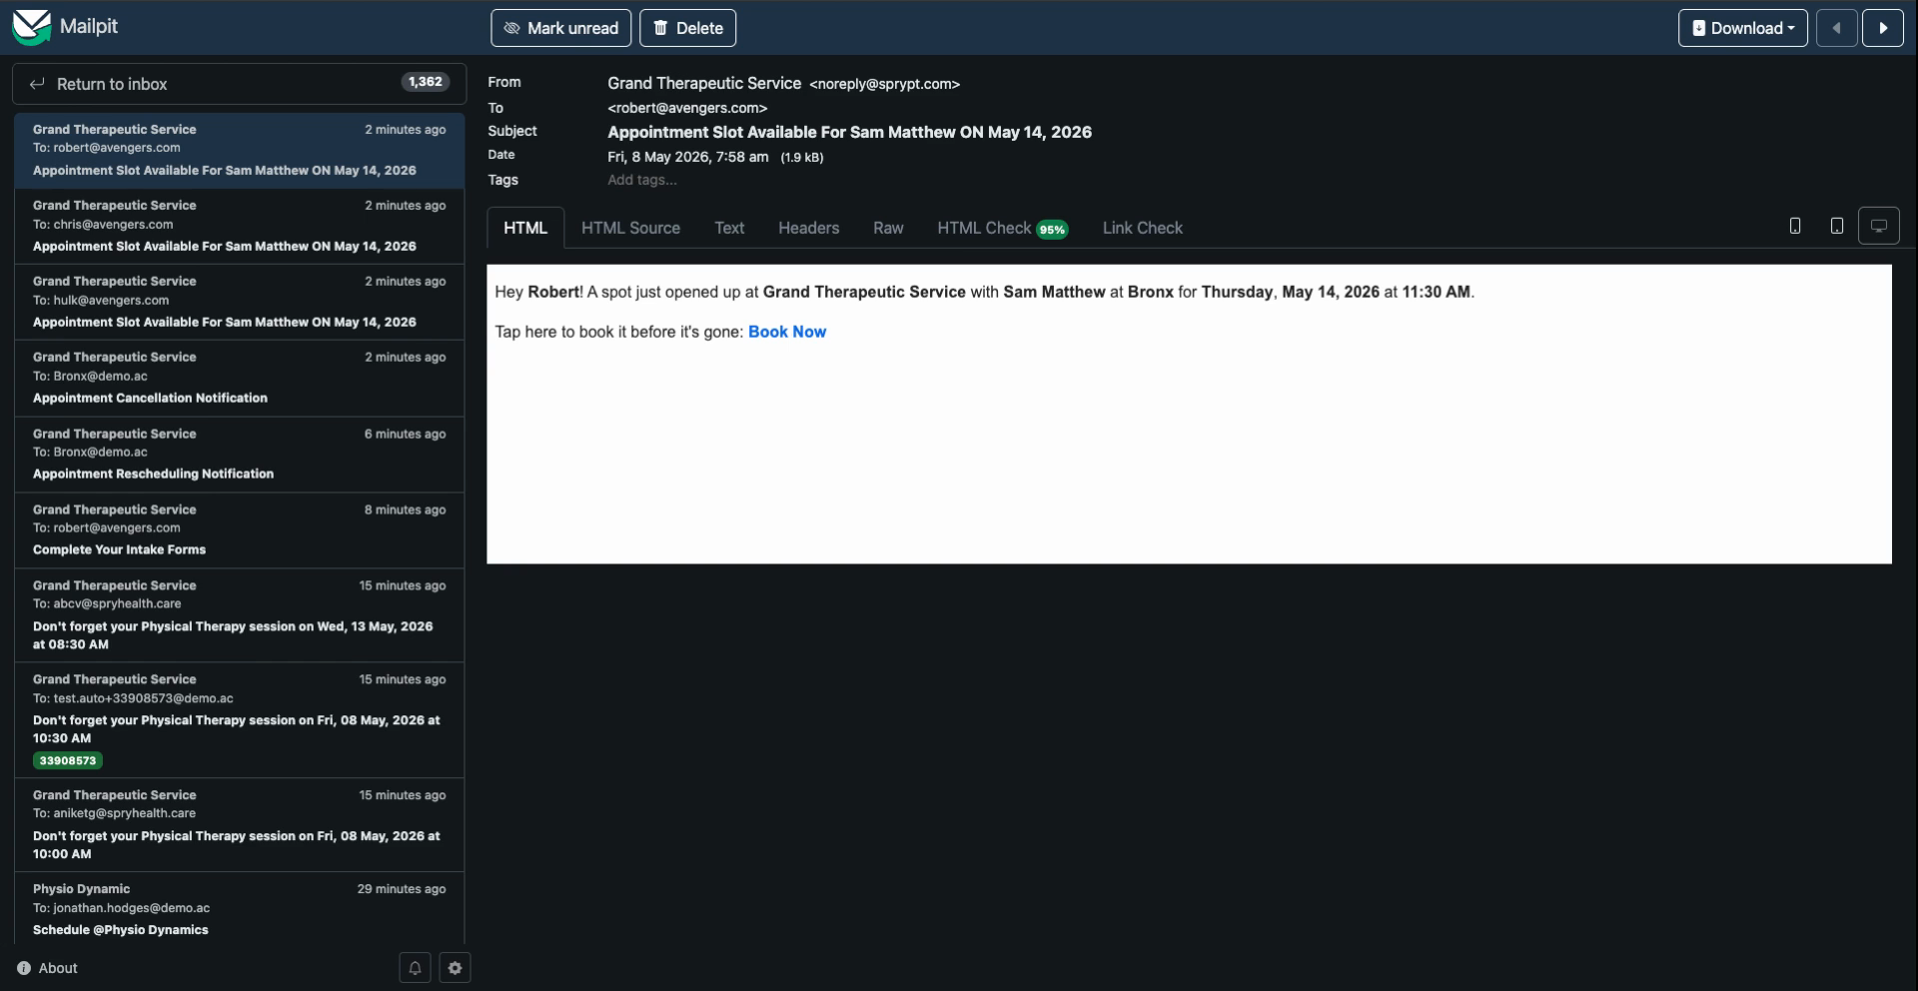Screen dimensions: 1918x991
Task: Switch to phone preview size icon
Action: pos(1795,226)
